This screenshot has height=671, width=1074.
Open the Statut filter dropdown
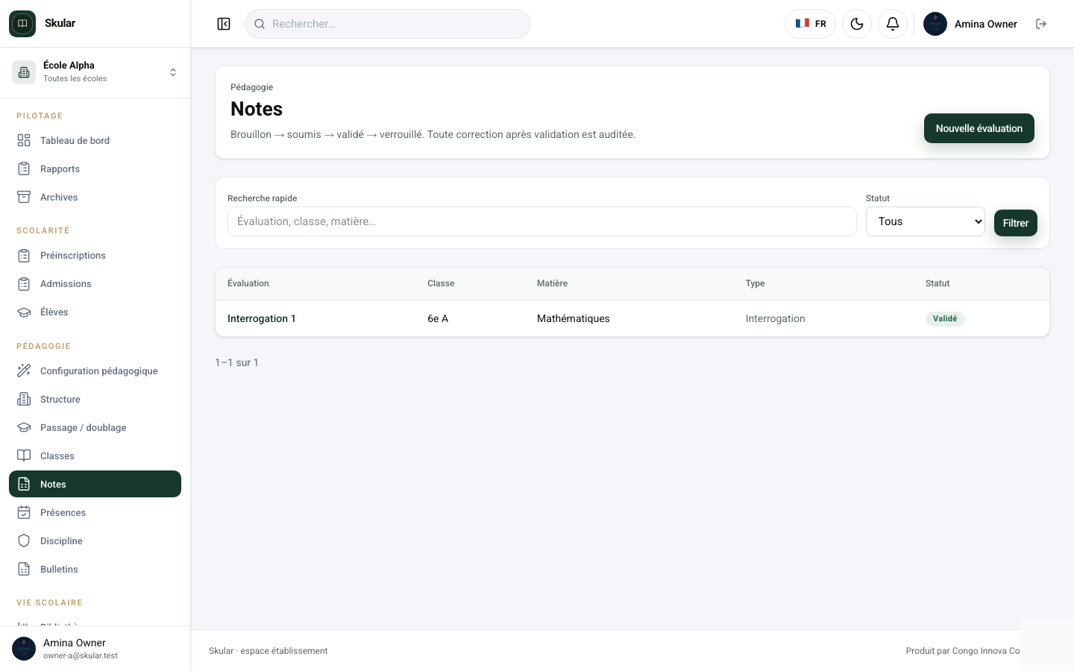click(925, 221)
